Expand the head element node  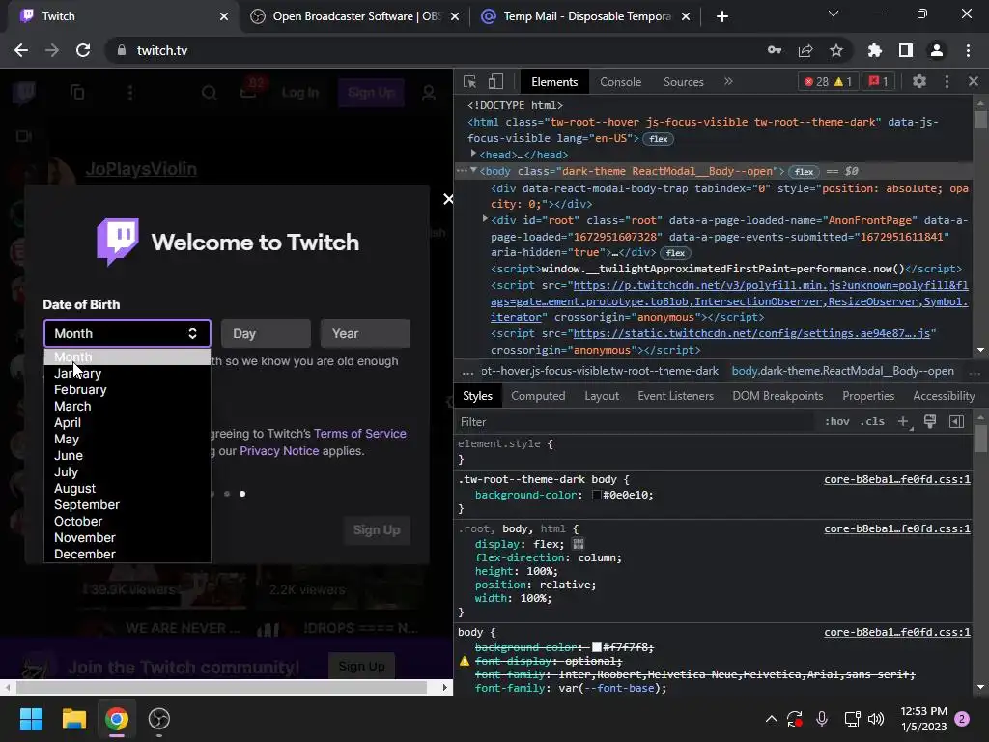pyautogui.click(x=473, y=154)
